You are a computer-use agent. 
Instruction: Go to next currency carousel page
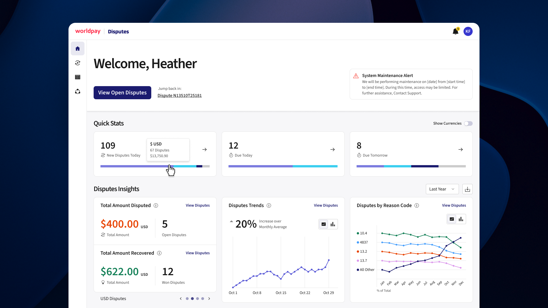tap(209, 299)
